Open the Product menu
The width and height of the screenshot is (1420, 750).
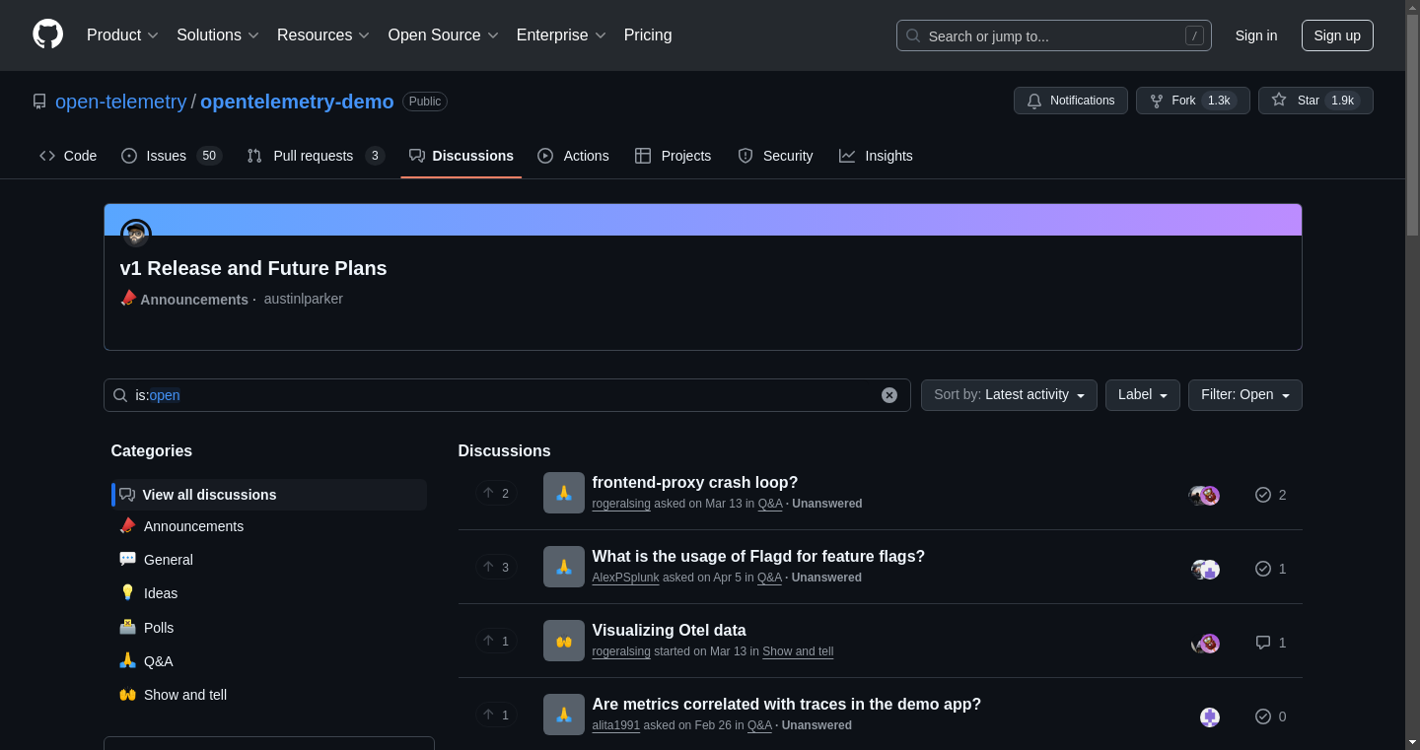(x=122, y=35)
